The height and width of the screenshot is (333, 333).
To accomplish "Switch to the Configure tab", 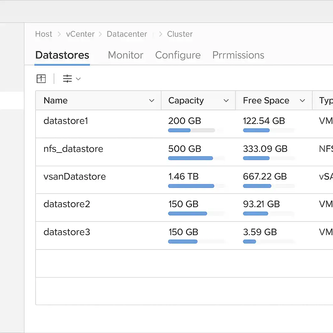I will click(178, 55).
